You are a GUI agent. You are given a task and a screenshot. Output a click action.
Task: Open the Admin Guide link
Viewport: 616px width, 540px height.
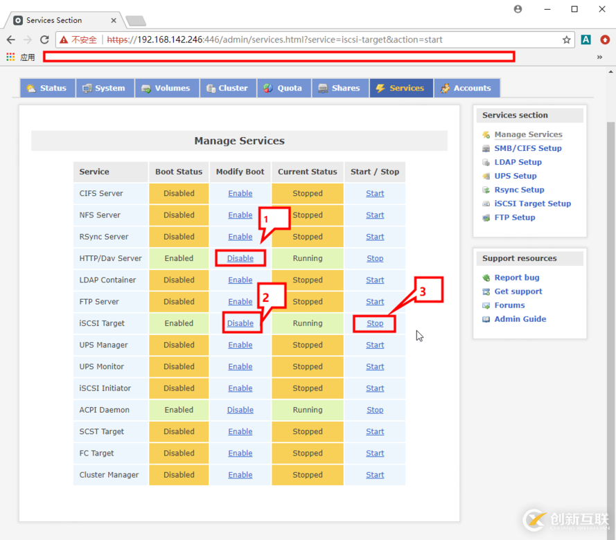click(520, 319)
